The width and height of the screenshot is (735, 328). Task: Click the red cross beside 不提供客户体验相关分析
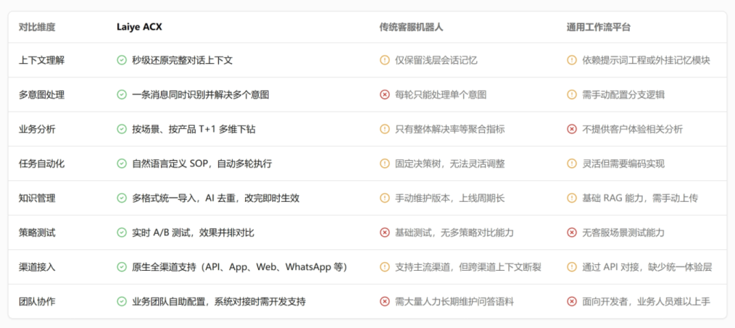click(572, 129)
